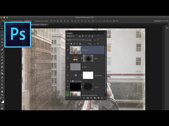The height and width of the screenshot is (126, 169).
Task: Filter layers by type (T) icon
Action: [86, 36]
